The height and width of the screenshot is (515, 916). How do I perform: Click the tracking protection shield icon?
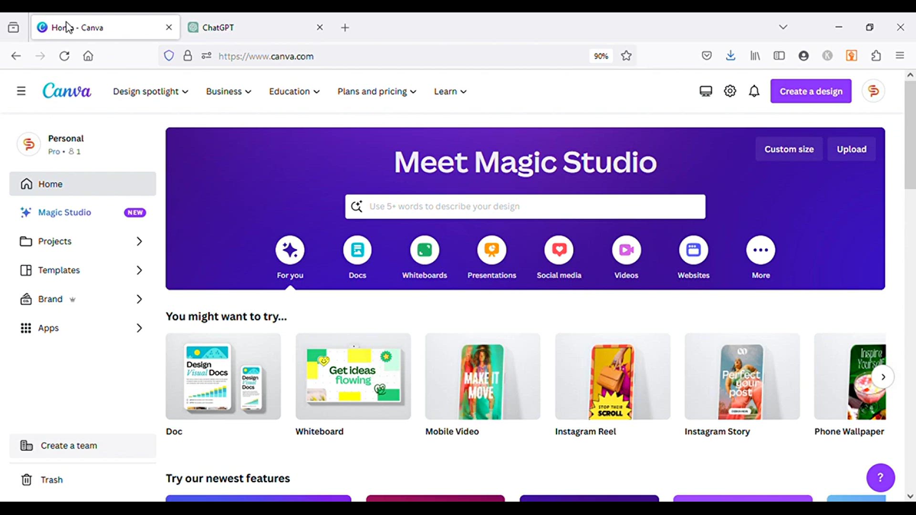tap(169, 56)
